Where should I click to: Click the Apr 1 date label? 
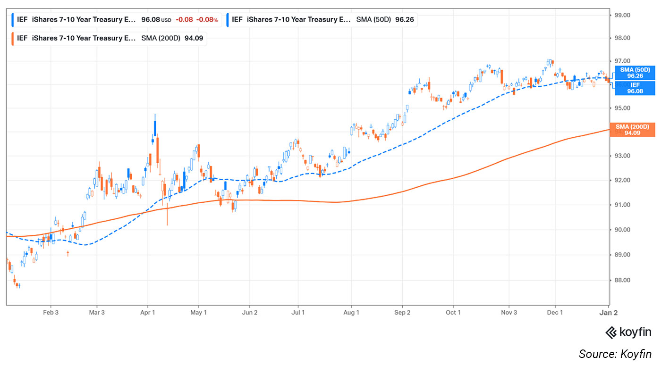pos(148,313)
